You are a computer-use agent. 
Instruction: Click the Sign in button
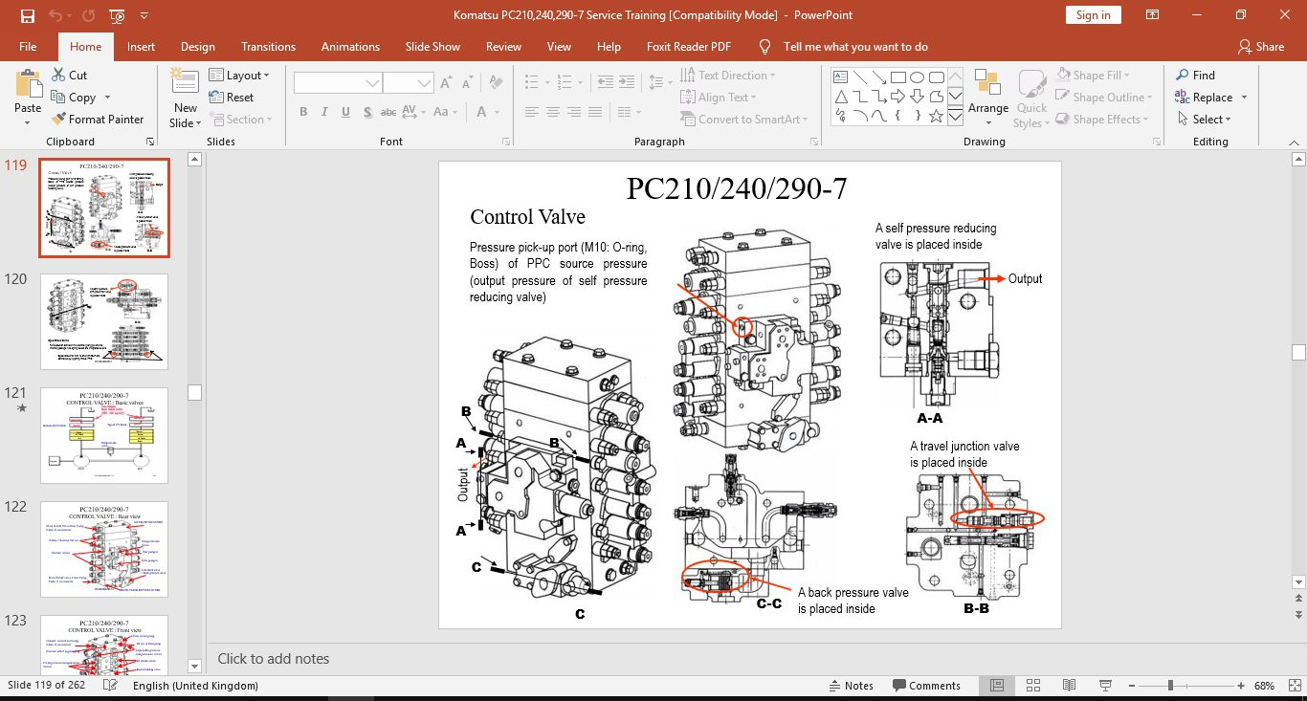point(1093,15)
